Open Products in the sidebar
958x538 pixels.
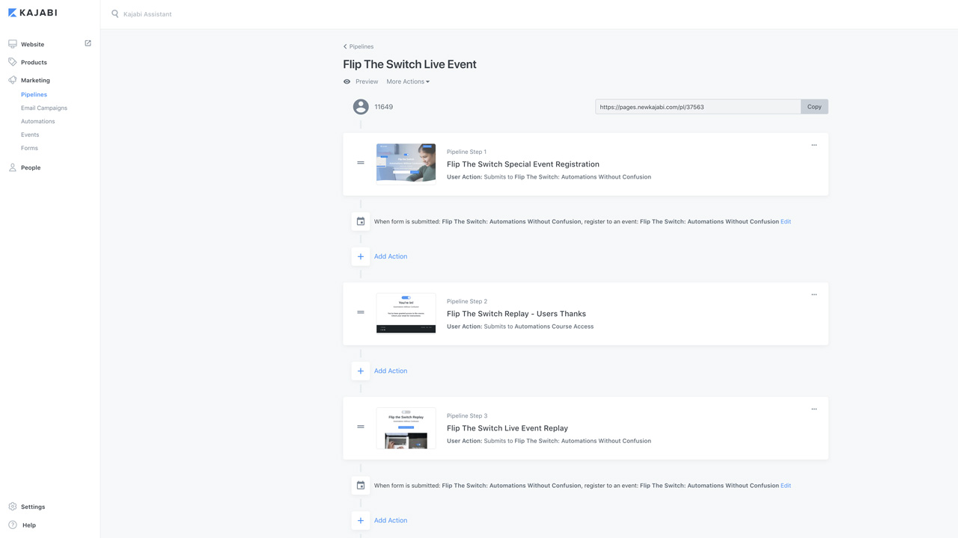[x=34, y=62]
